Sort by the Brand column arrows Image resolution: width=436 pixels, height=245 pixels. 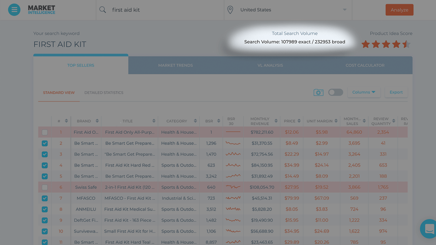97,121
